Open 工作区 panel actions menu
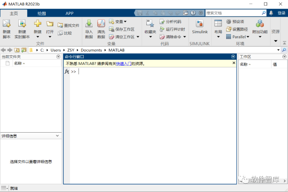 tap(284, 57)
